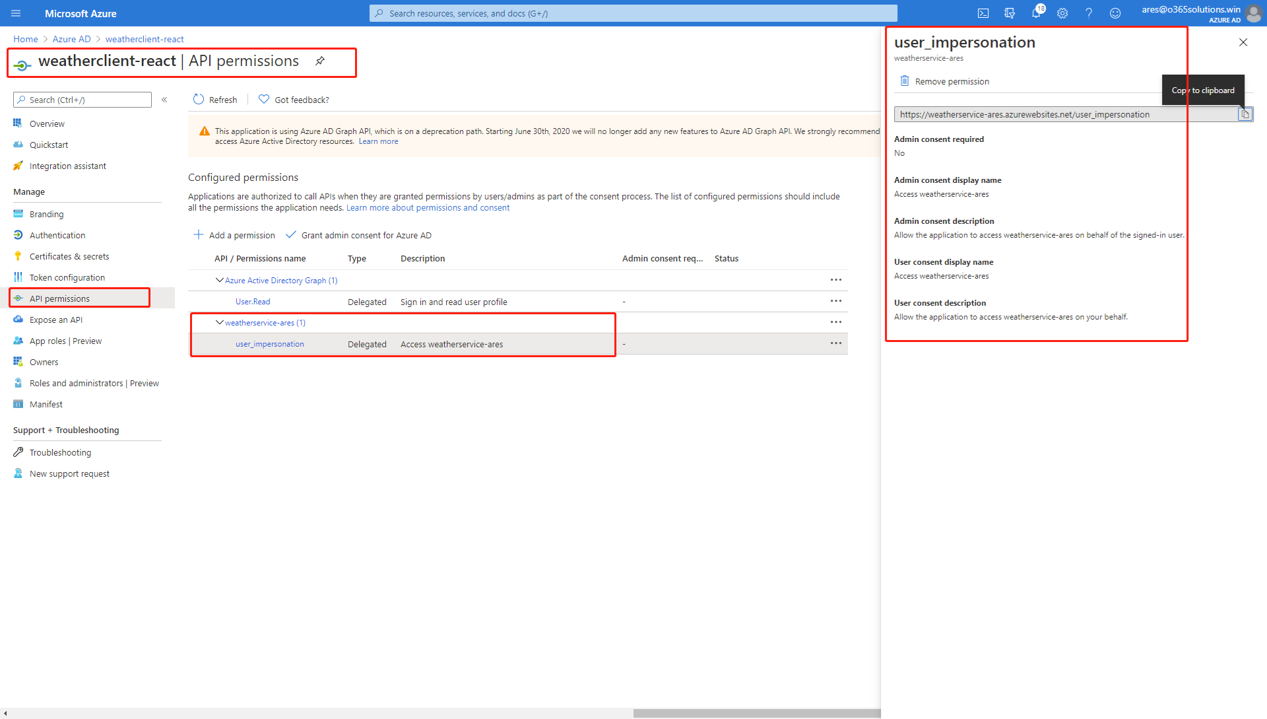The height and width of the screenshot is (719, 1267).
Task: Open the Manifest editor
Action: tap(46, 404)
